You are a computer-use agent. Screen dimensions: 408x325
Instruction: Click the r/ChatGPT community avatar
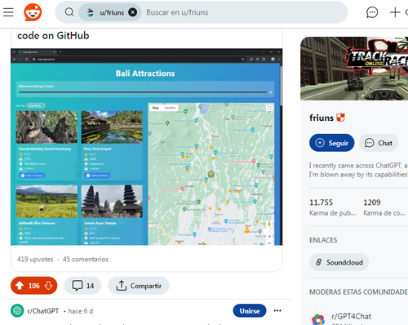[x=17, y=310]
